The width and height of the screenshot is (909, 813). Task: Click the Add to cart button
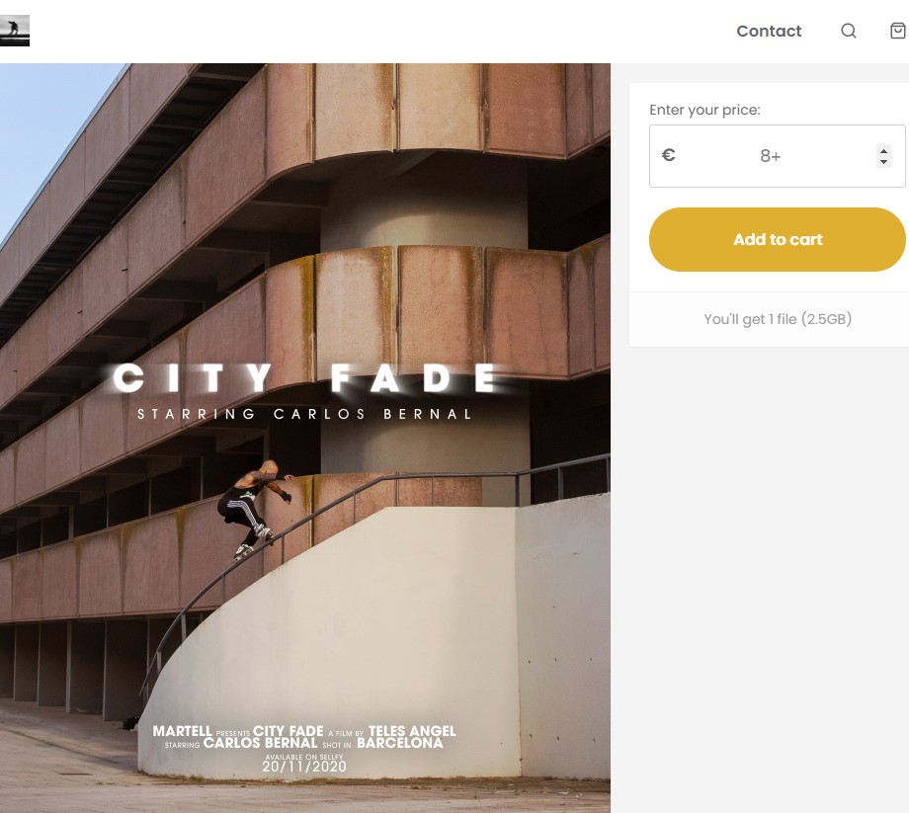point(777,239)
